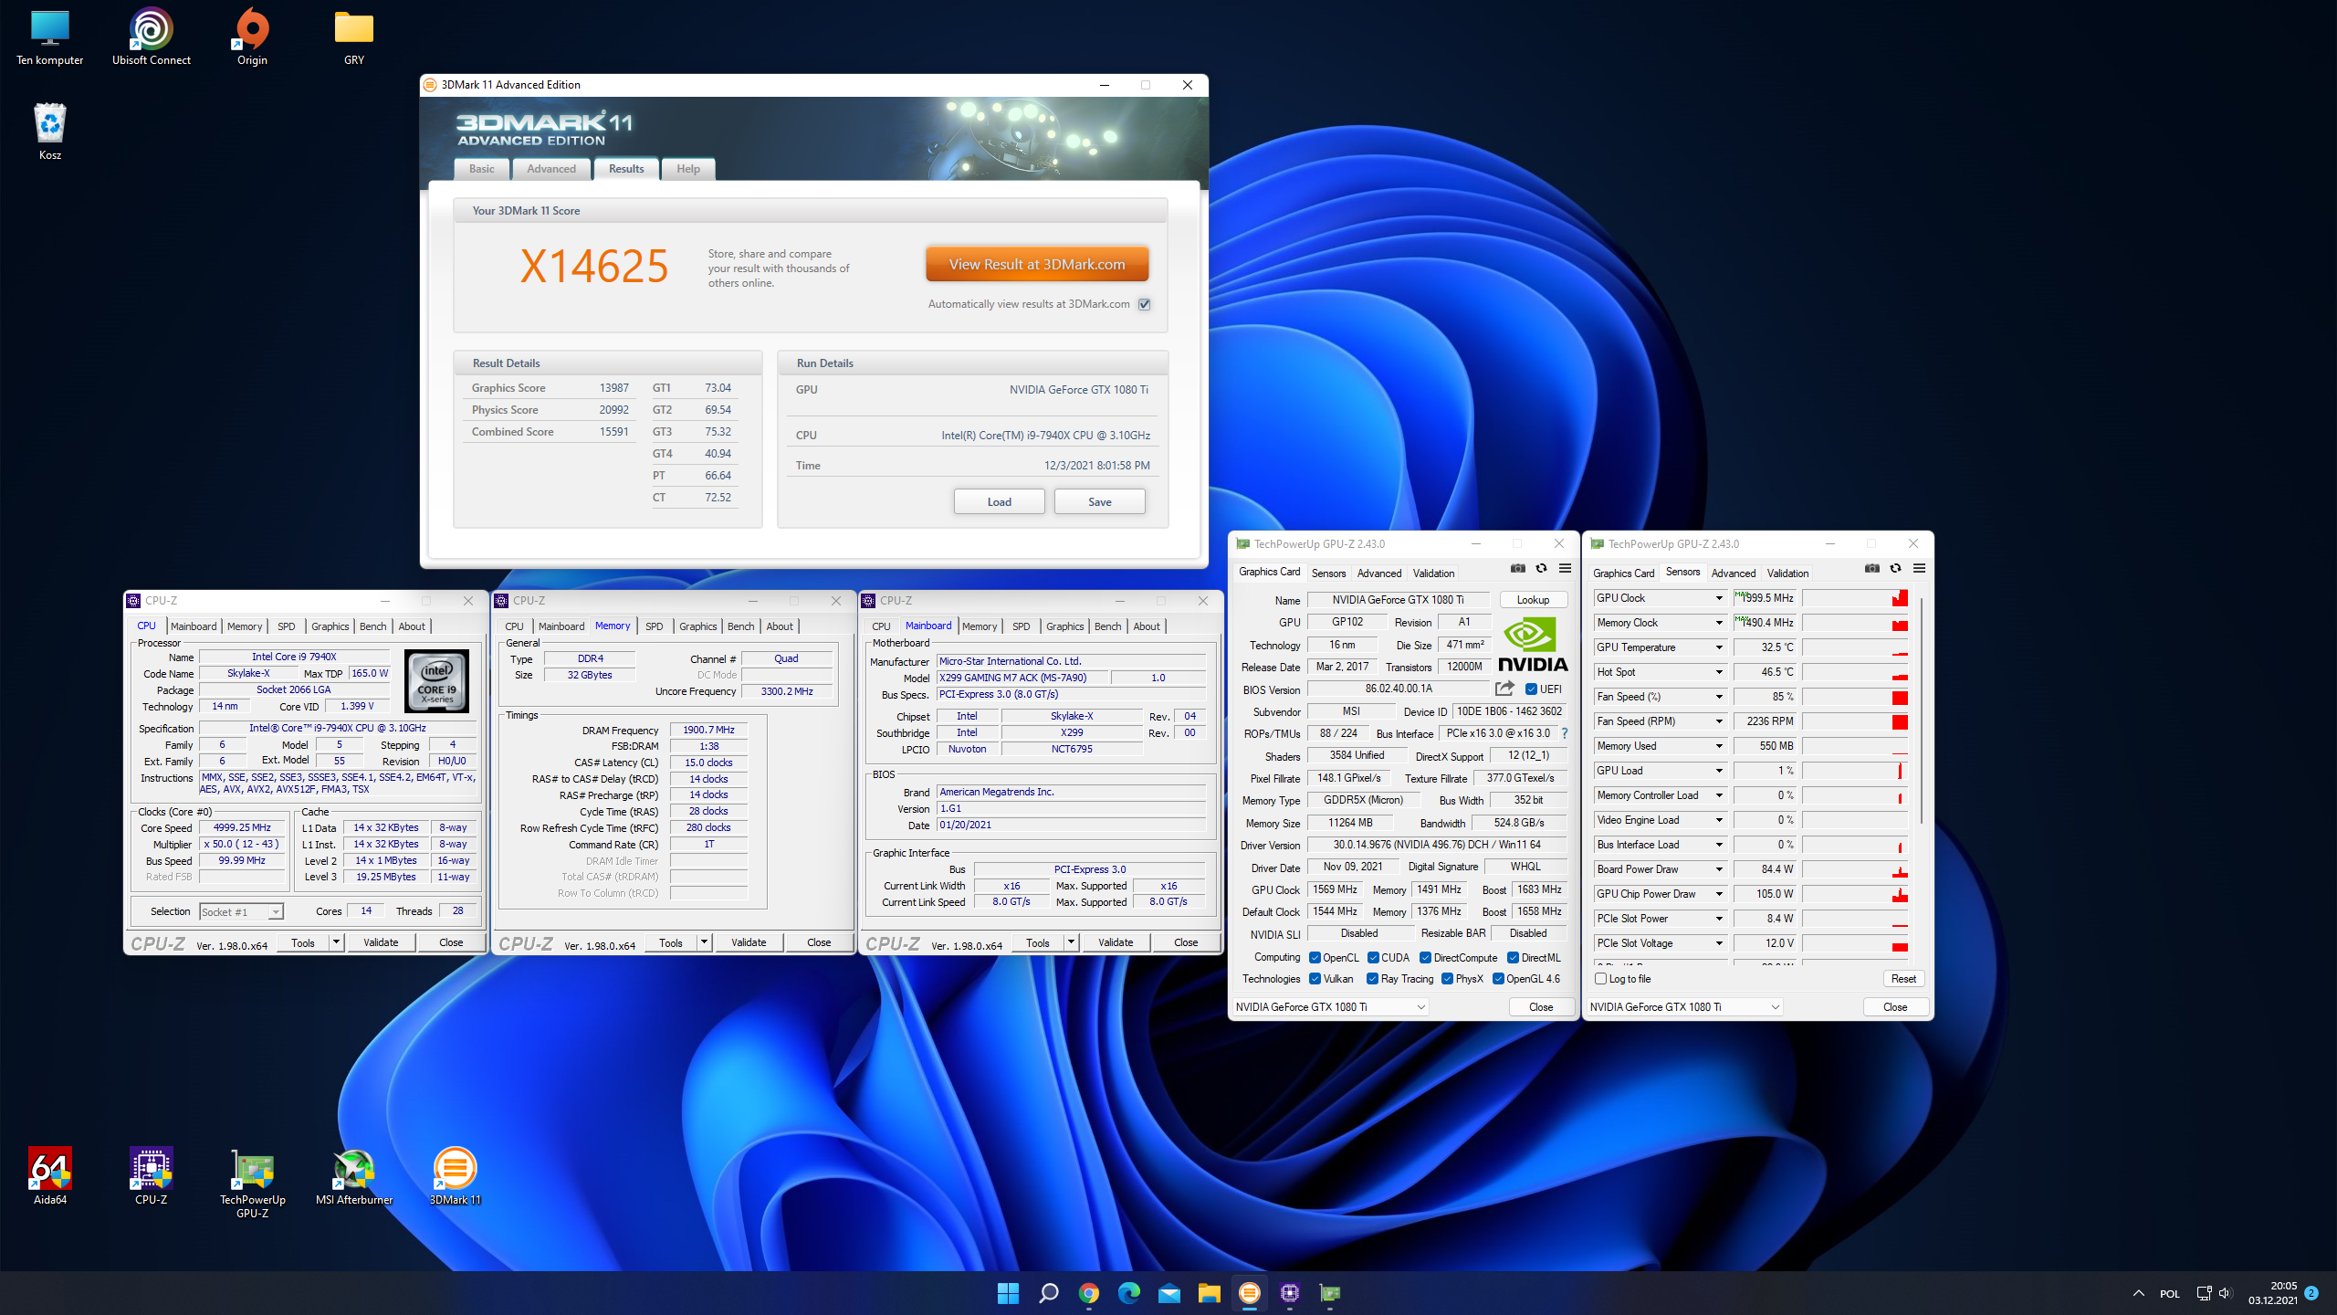
Task: Launch the CPU-Z desktop shortcut
Action: (x=151, y=1177)
